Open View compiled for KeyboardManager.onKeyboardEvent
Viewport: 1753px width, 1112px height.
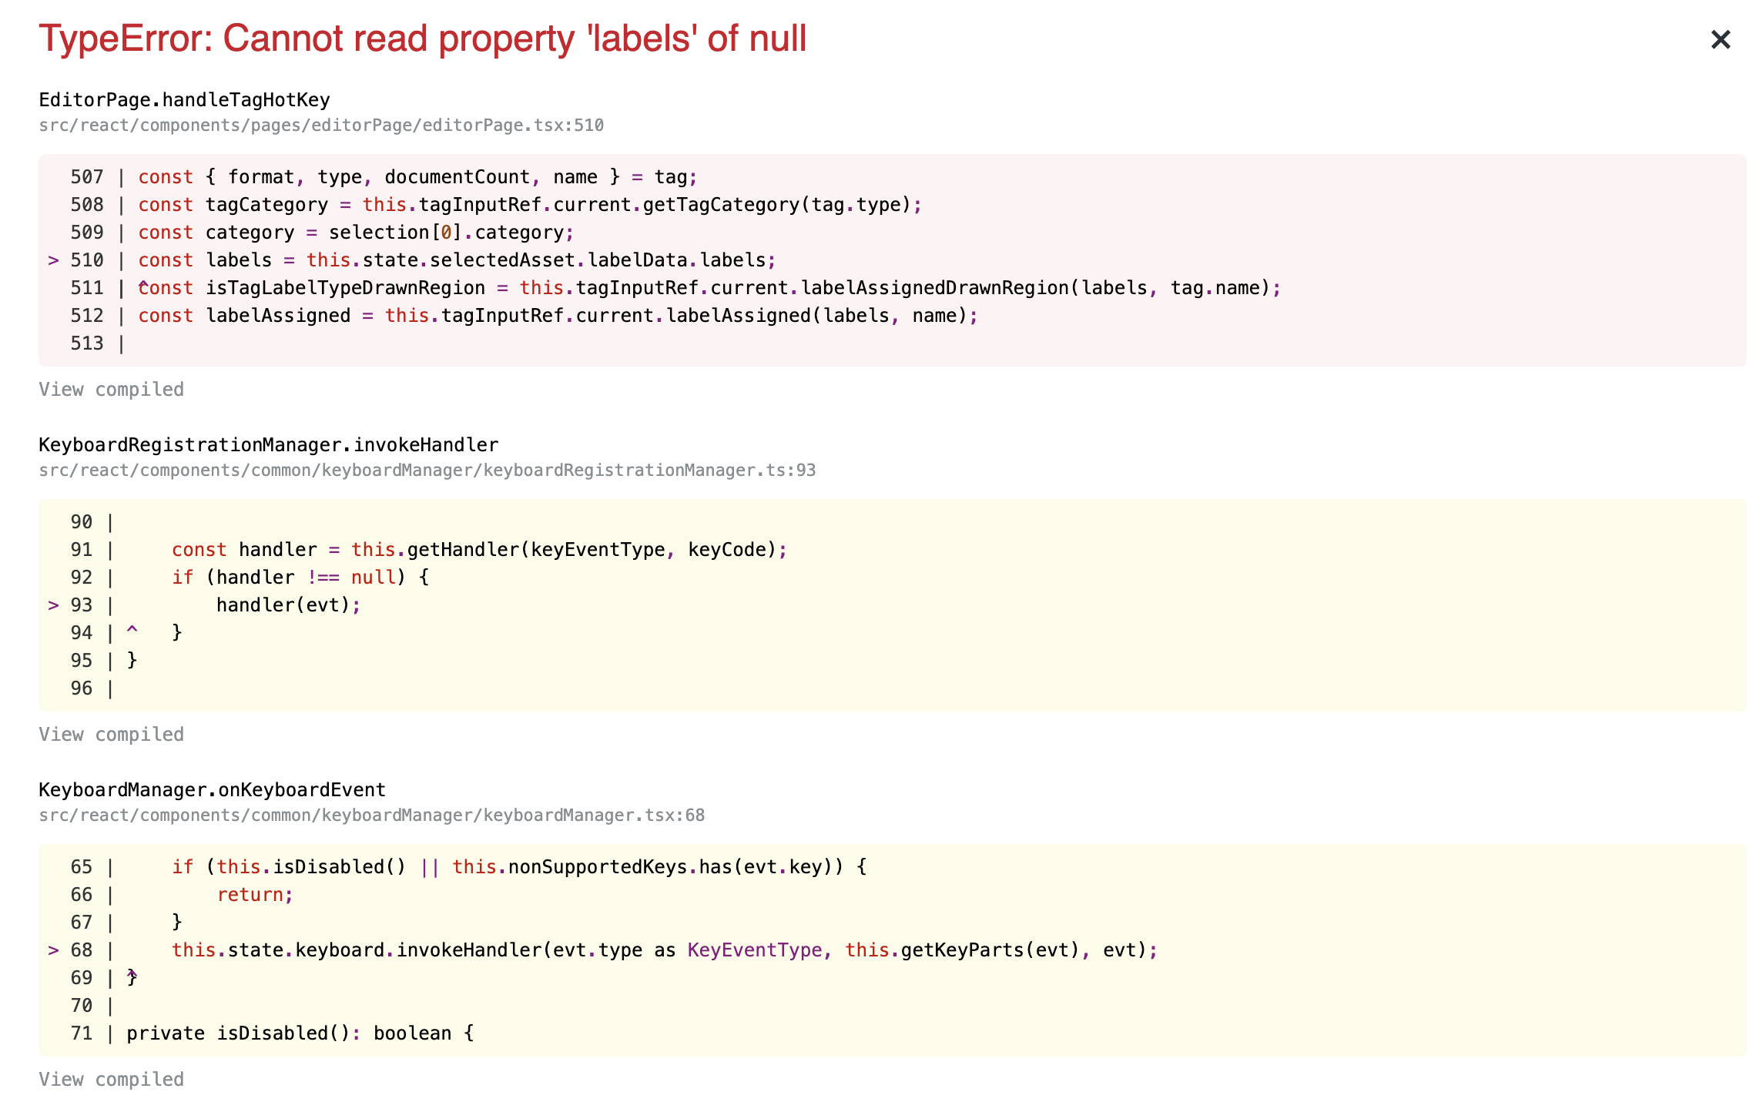click(x=110, y=1079)
